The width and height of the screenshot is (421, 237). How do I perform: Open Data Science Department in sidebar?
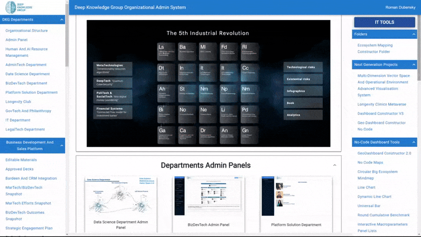tap(27, 74)
